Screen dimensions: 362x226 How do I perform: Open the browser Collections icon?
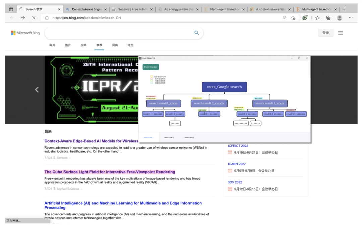[x=328, y=18]
